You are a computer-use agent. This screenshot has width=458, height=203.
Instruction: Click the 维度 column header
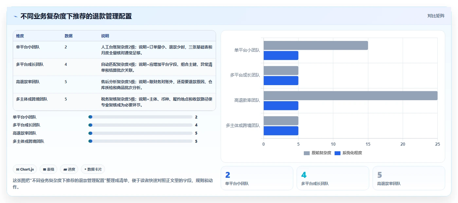20,36
